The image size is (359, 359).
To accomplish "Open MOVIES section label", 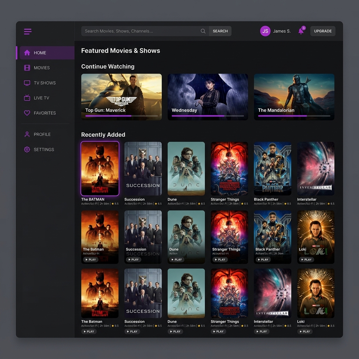I will (x=42, y=68).
